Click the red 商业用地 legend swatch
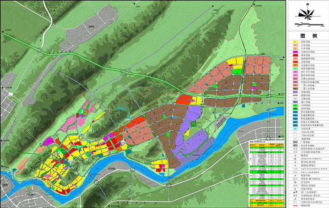This screenshot has height=208, width=329. click(295, 56)
